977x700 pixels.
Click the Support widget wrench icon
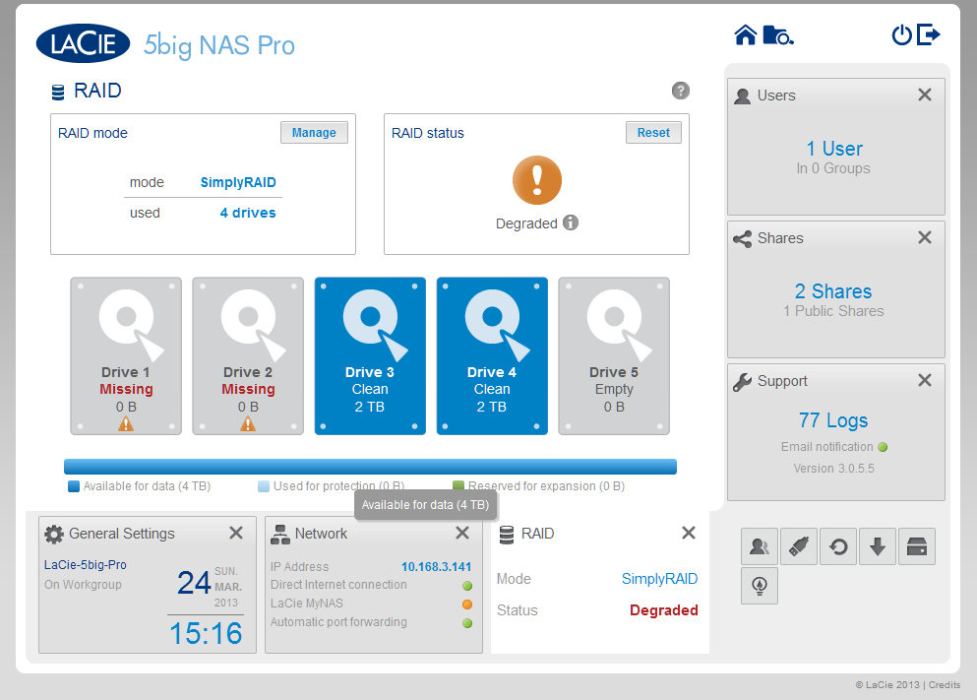click(742, 381)
